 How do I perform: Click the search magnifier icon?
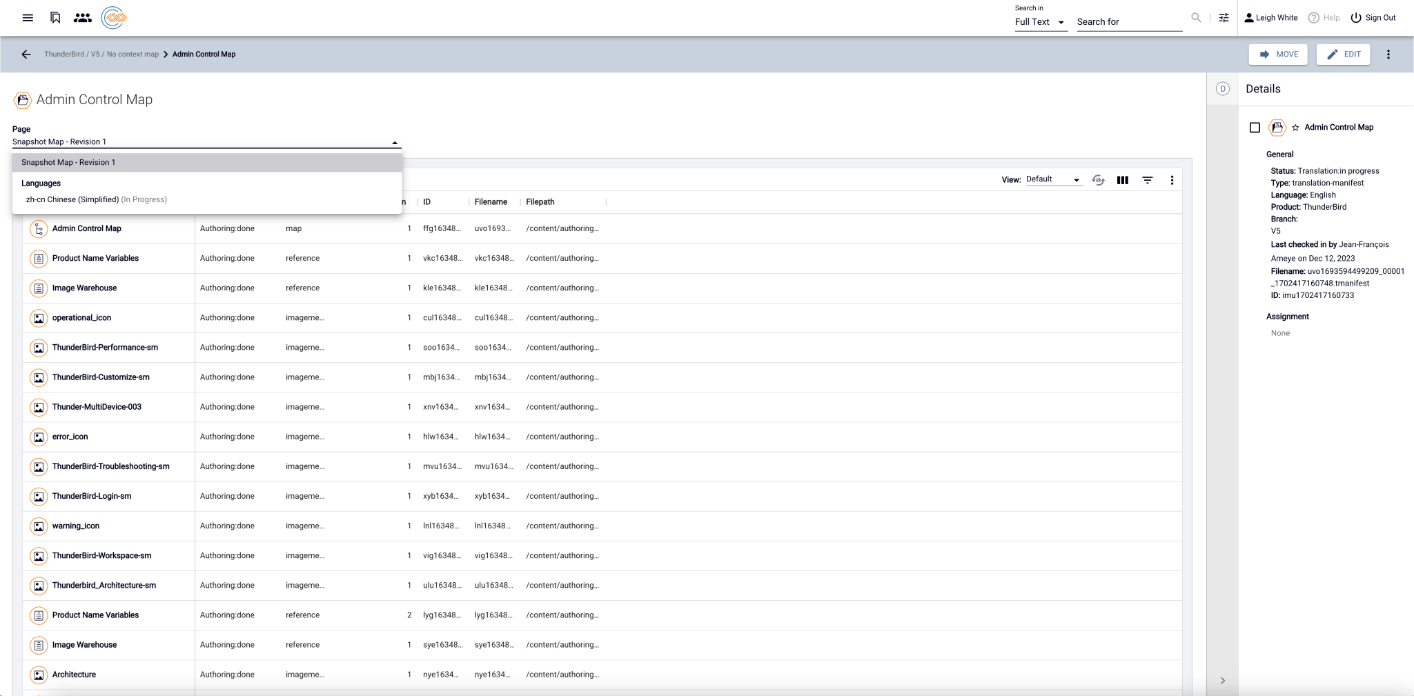point(1196,18)
